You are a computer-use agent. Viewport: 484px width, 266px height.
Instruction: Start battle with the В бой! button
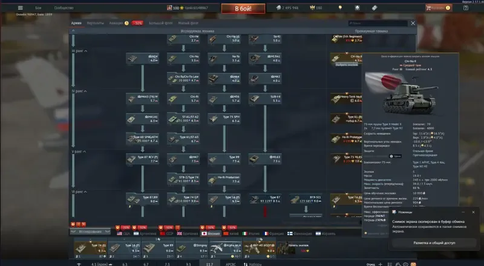(x=243, y=8)
